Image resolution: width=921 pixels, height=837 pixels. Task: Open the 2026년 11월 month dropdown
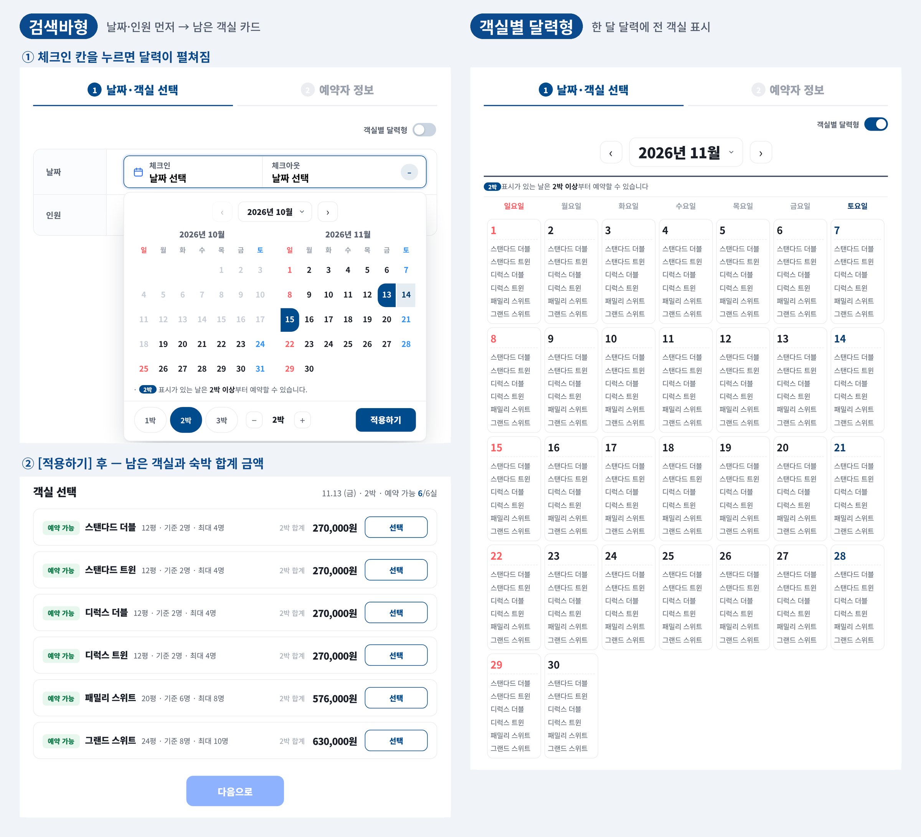coord(686,153)
